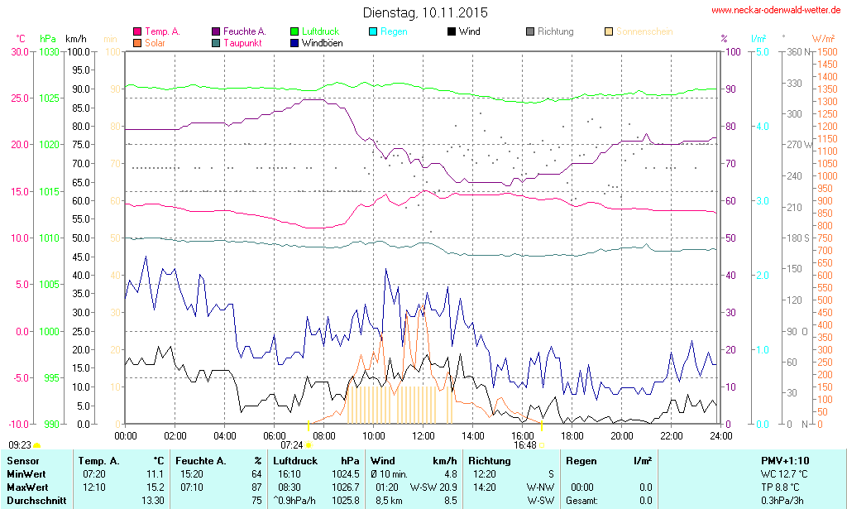Click the yellow dot below 09:23
This screenshot has width=847, height=509.
click(x=36, y=446)
